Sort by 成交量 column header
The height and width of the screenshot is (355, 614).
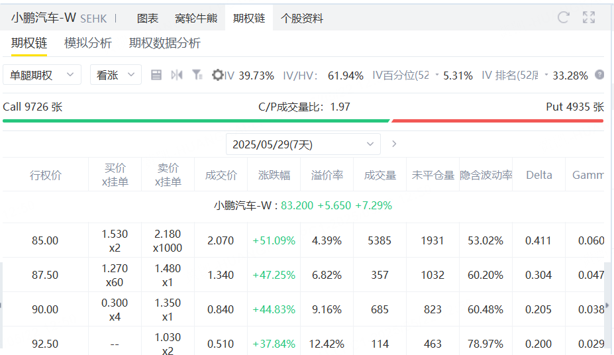[x=380, y=175]
